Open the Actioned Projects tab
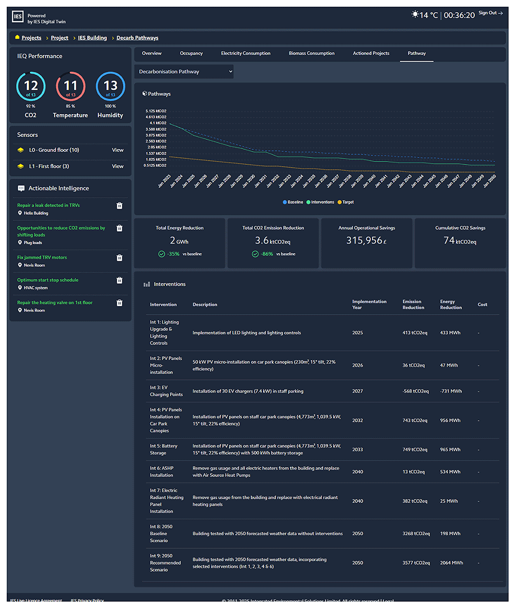The height and width of the screenshot is (609, 516). (371, 54)
